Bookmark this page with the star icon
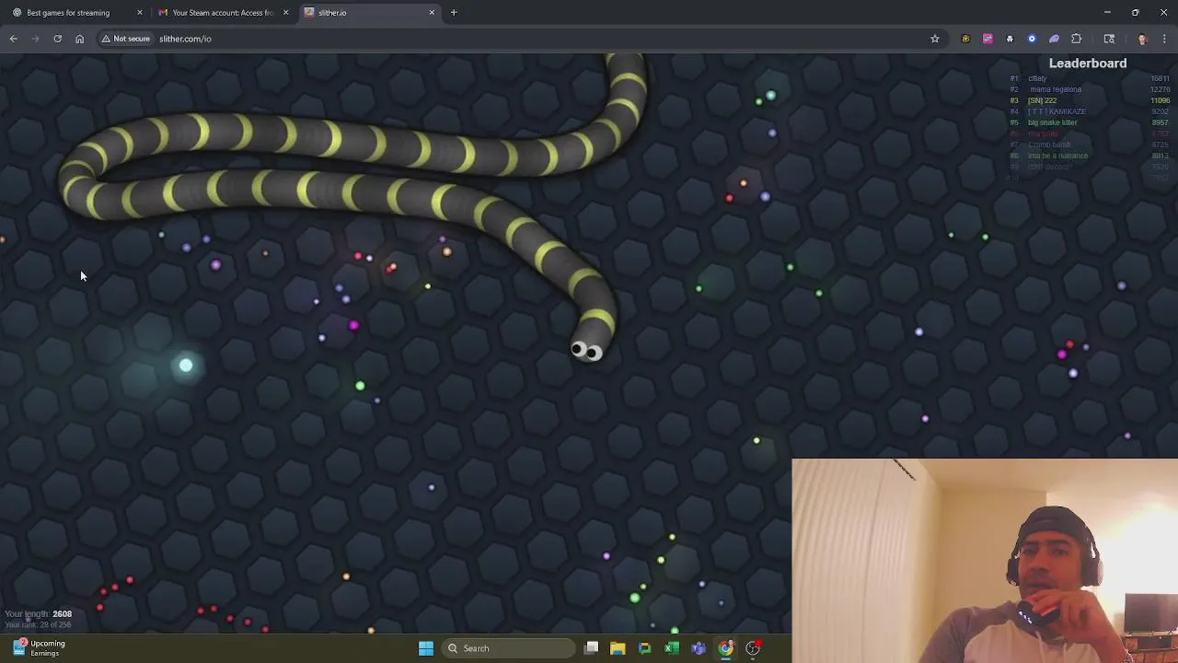This screenshot has height=663, width=1178. click(x=934, y=39)
